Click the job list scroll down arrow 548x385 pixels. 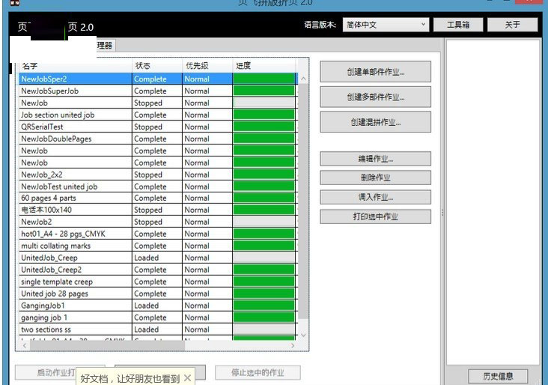(x=303, y=335)
